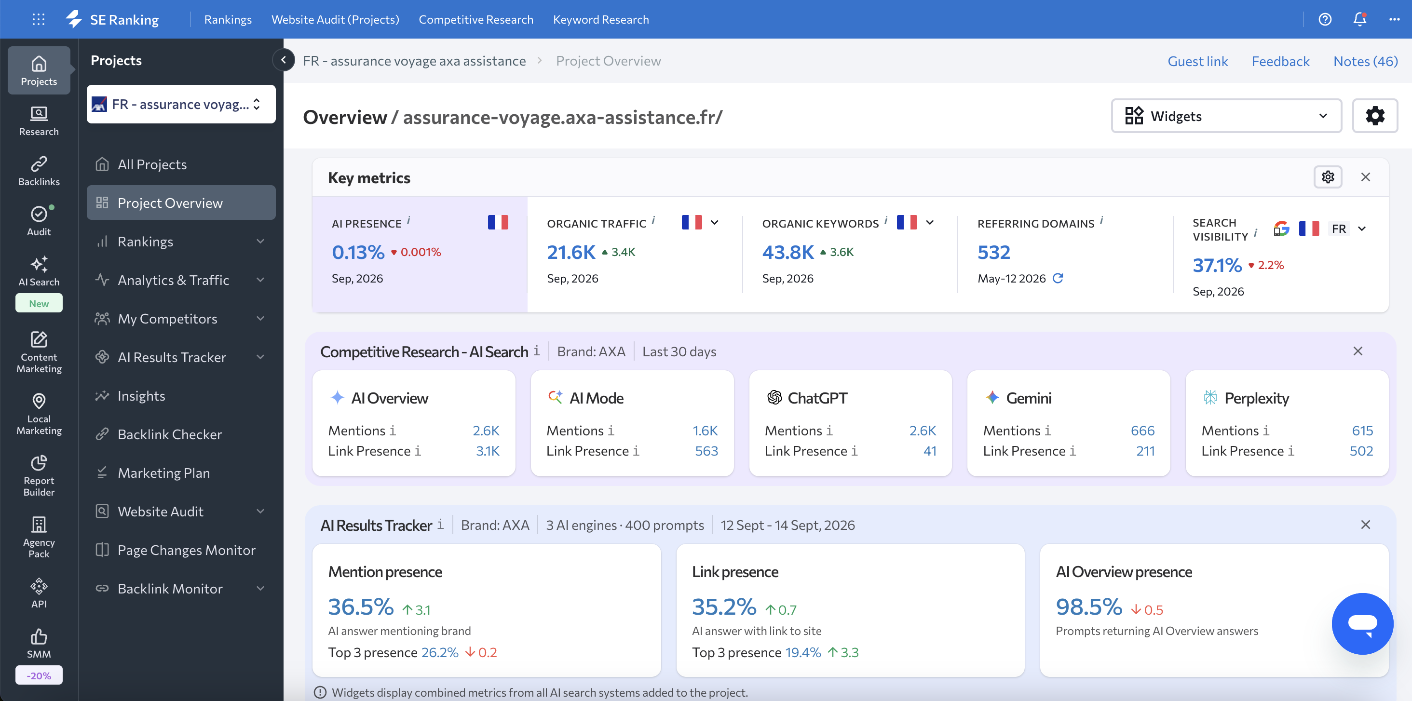
Task: Open Audit in the left icon rail
Action: (x=39, y=221)
